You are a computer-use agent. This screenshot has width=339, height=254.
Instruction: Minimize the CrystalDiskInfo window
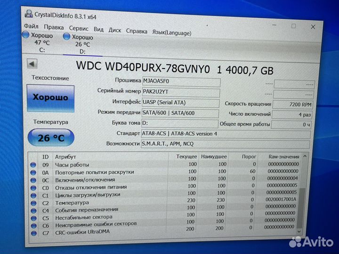coord(274,25)
